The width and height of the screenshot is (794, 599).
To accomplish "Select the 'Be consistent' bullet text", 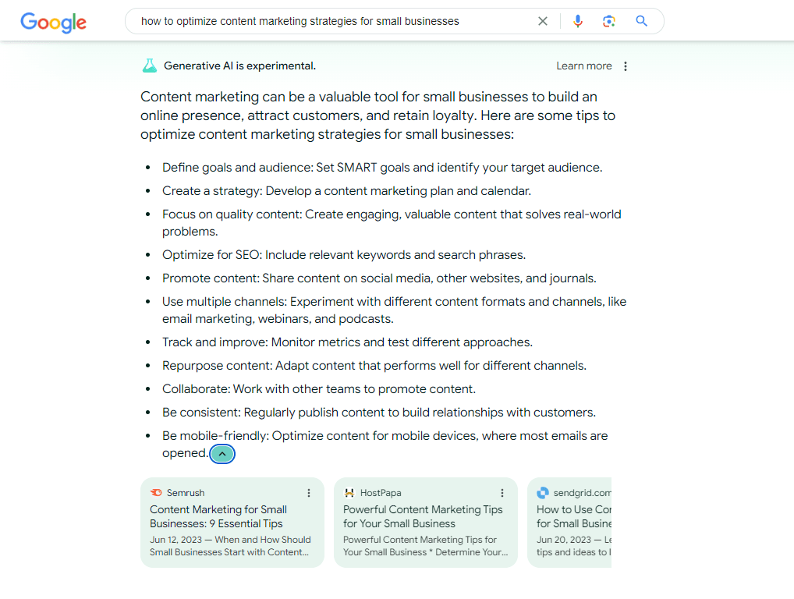I will 379,412.
